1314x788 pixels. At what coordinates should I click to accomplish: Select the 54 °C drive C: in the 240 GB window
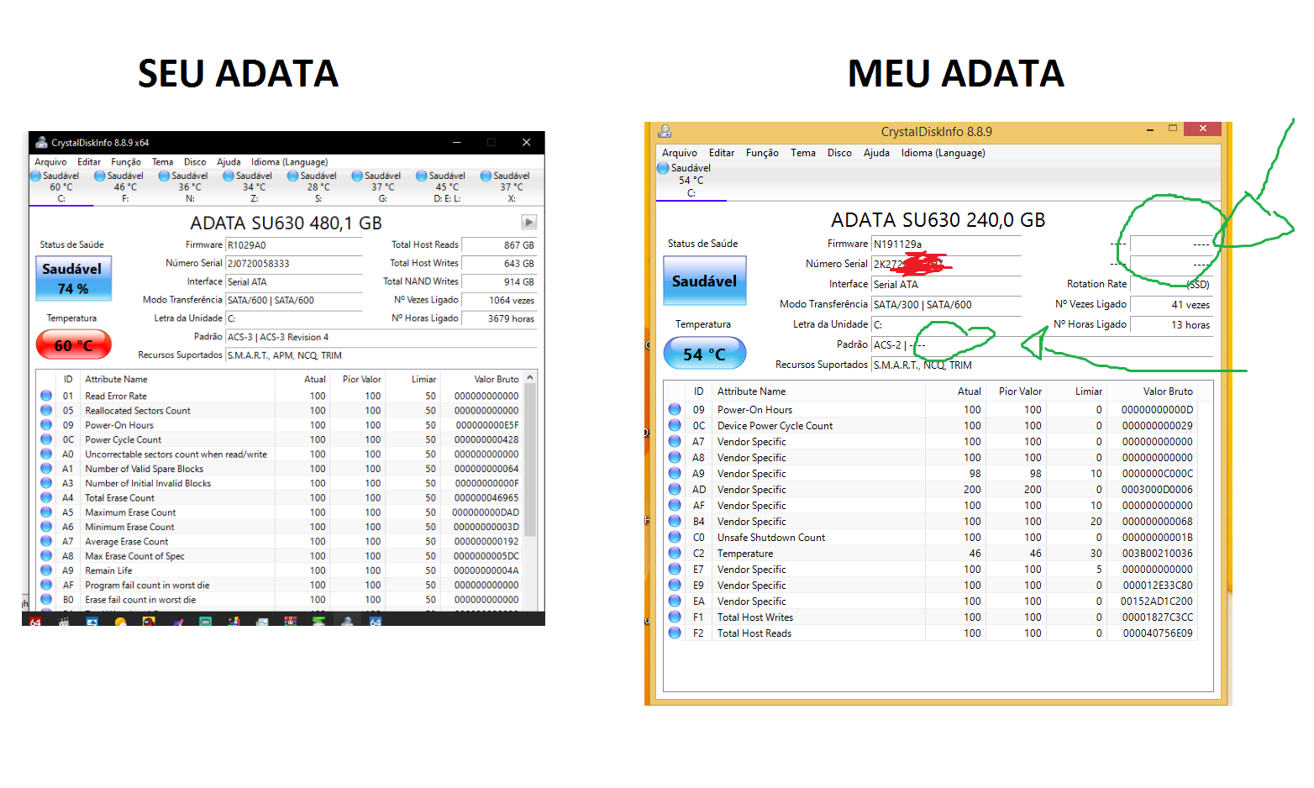(x=691, y=181)
